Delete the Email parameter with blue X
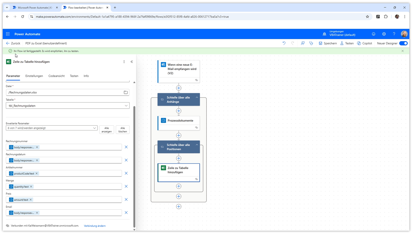412x233 pixels. [126, 212]
